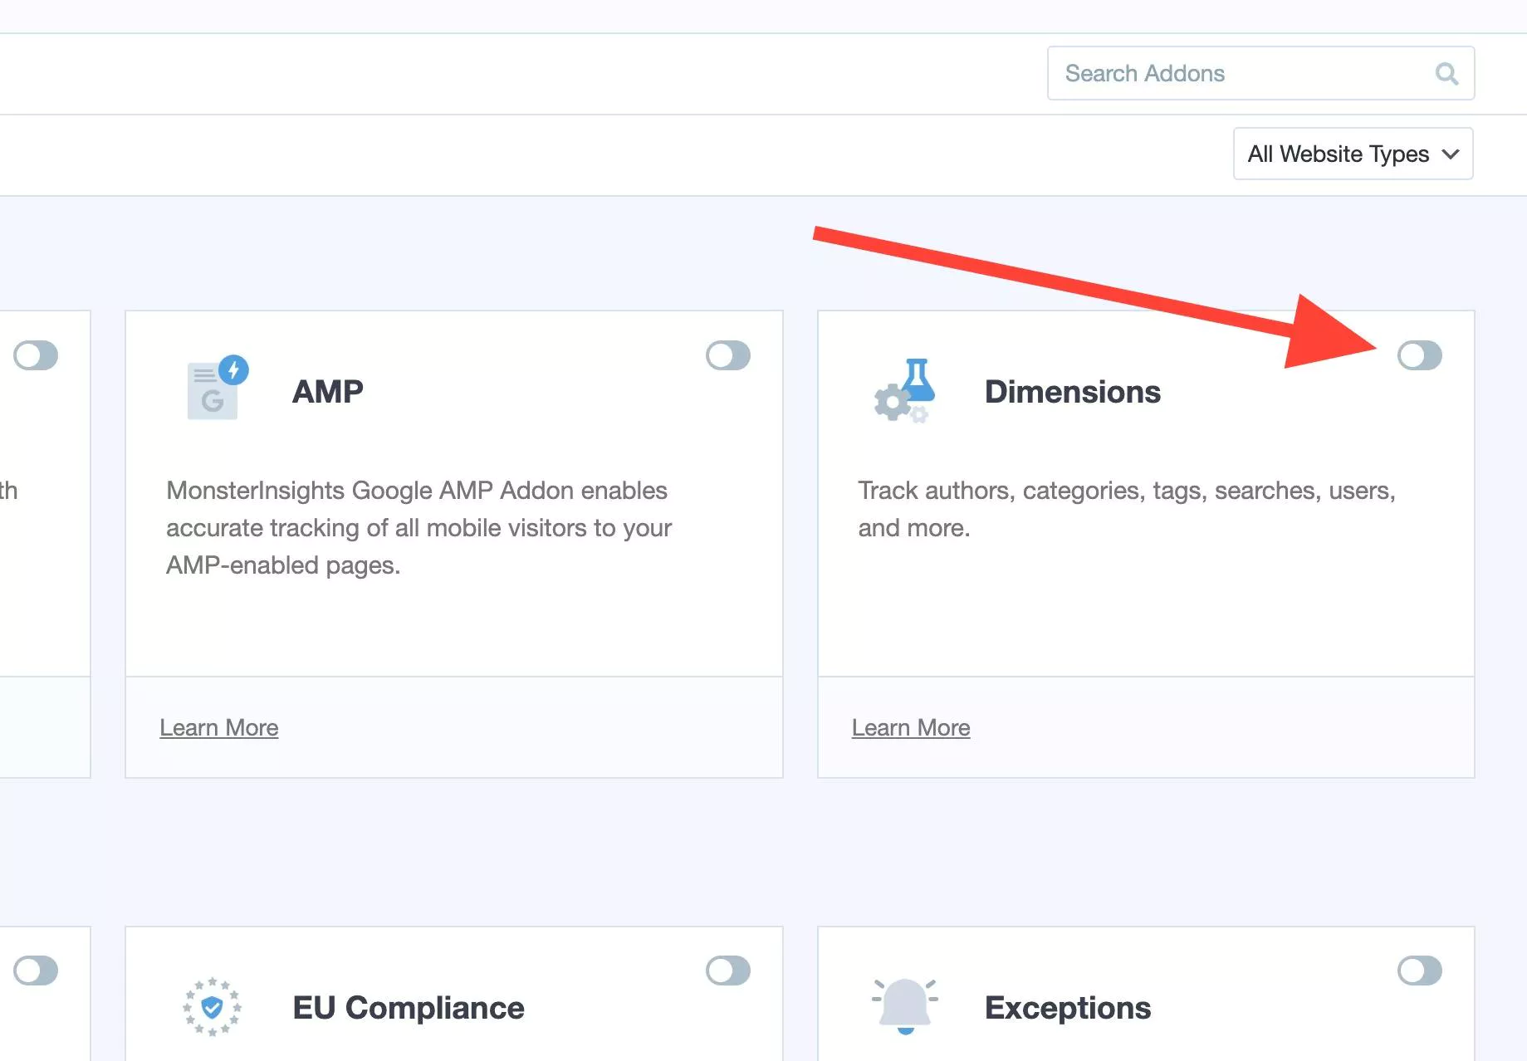The image size is (1527, 1061).
Task: Switch on the Exceptions addon toggle
Action: point(1419,971)
